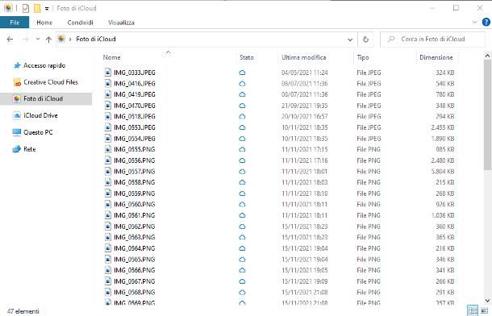Screen dimensions: 492x316
Task: Click cloud status icon for IMG_0567.PNG
Action: (x=242, y=281)
